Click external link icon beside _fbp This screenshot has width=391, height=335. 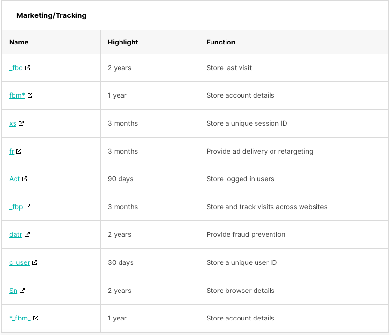coord(28,207)
